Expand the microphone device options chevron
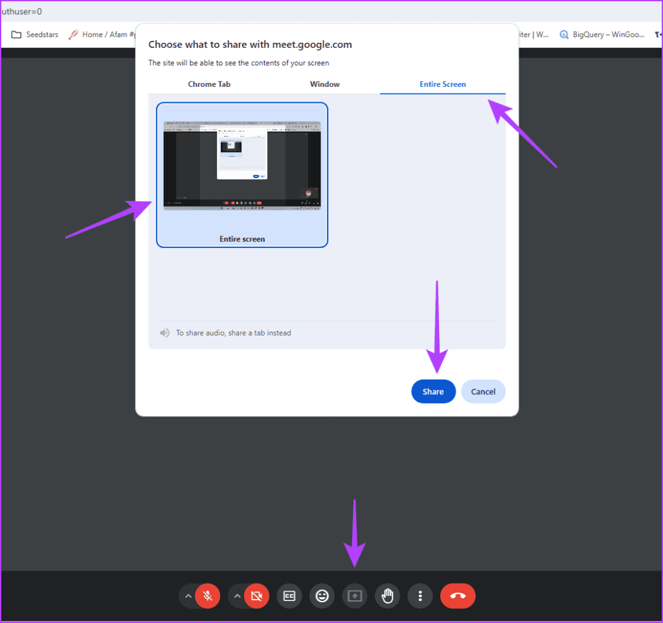Viewport: 663px width, 623px height. point(188,596)
